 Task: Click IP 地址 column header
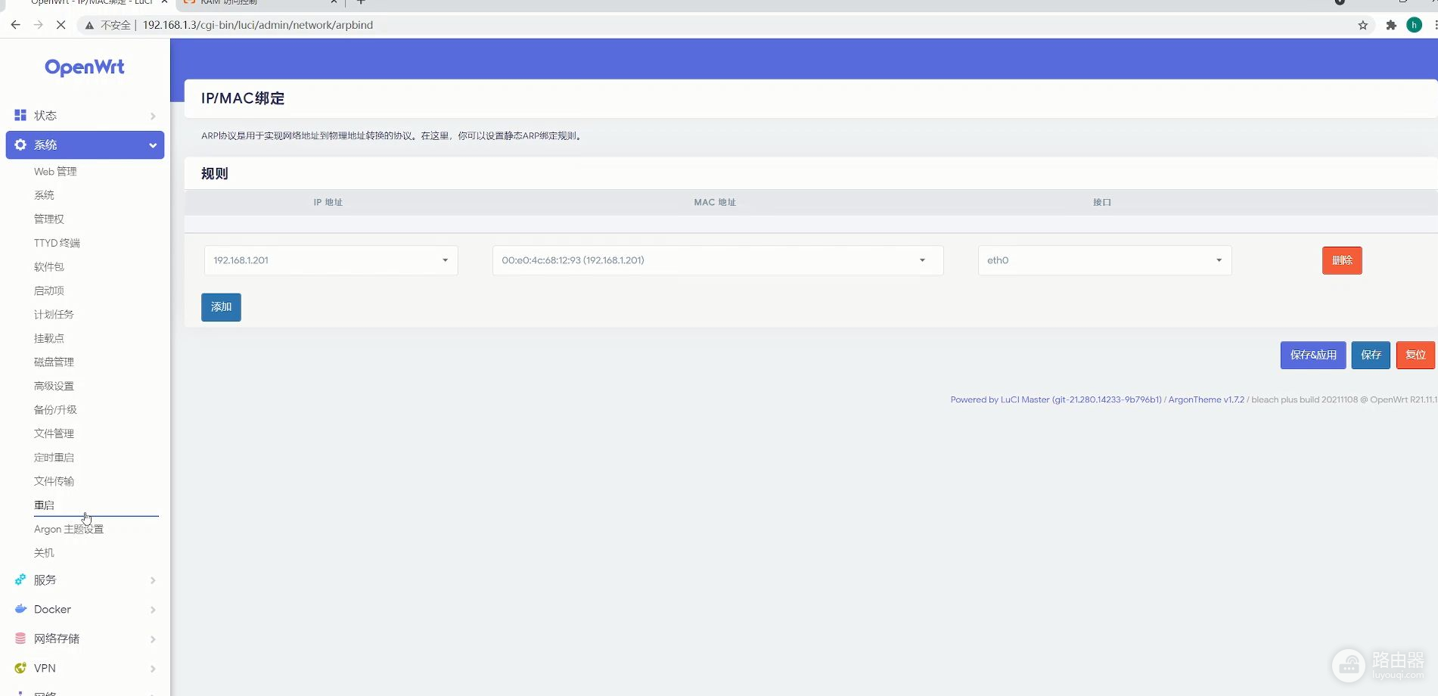328,202
